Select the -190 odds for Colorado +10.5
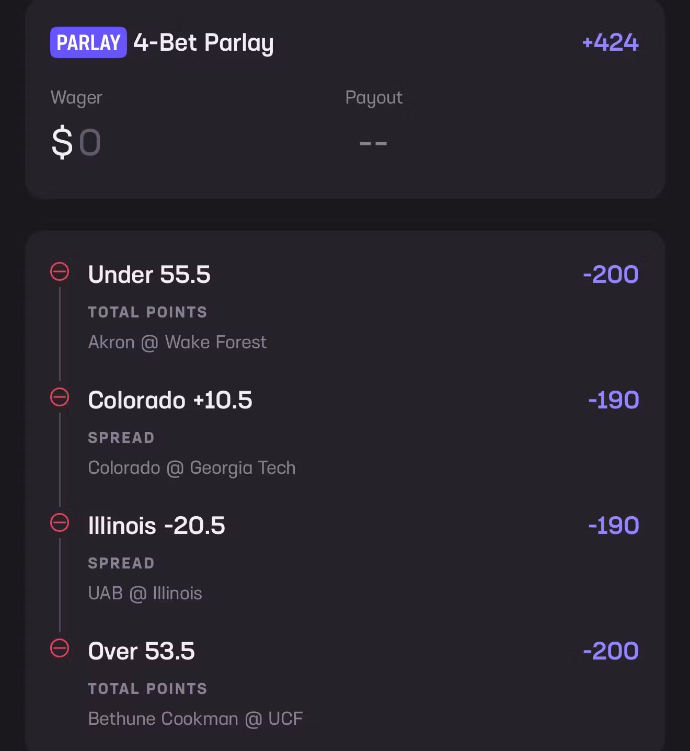 pos(613,400)
